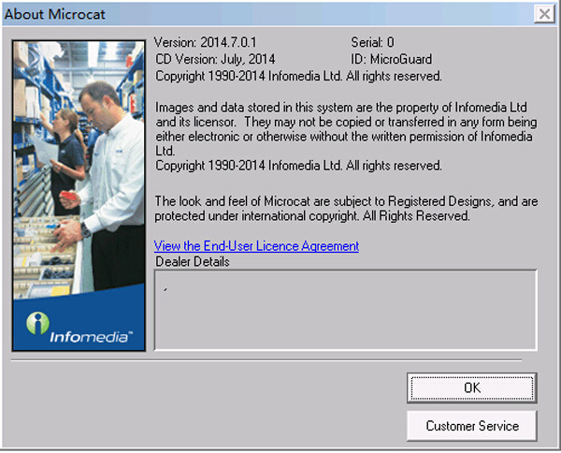
Task: Click the 'Images and data stored' paragraph
Action: click(x=346, y=129)
